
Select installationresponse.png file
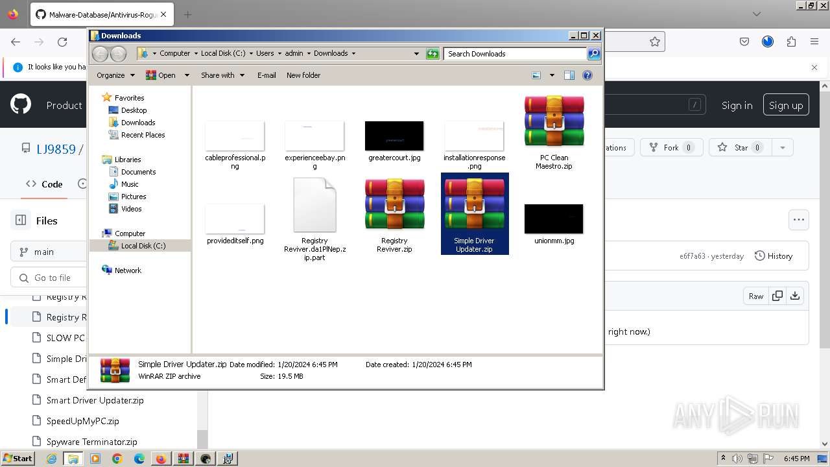coord(475,144)
